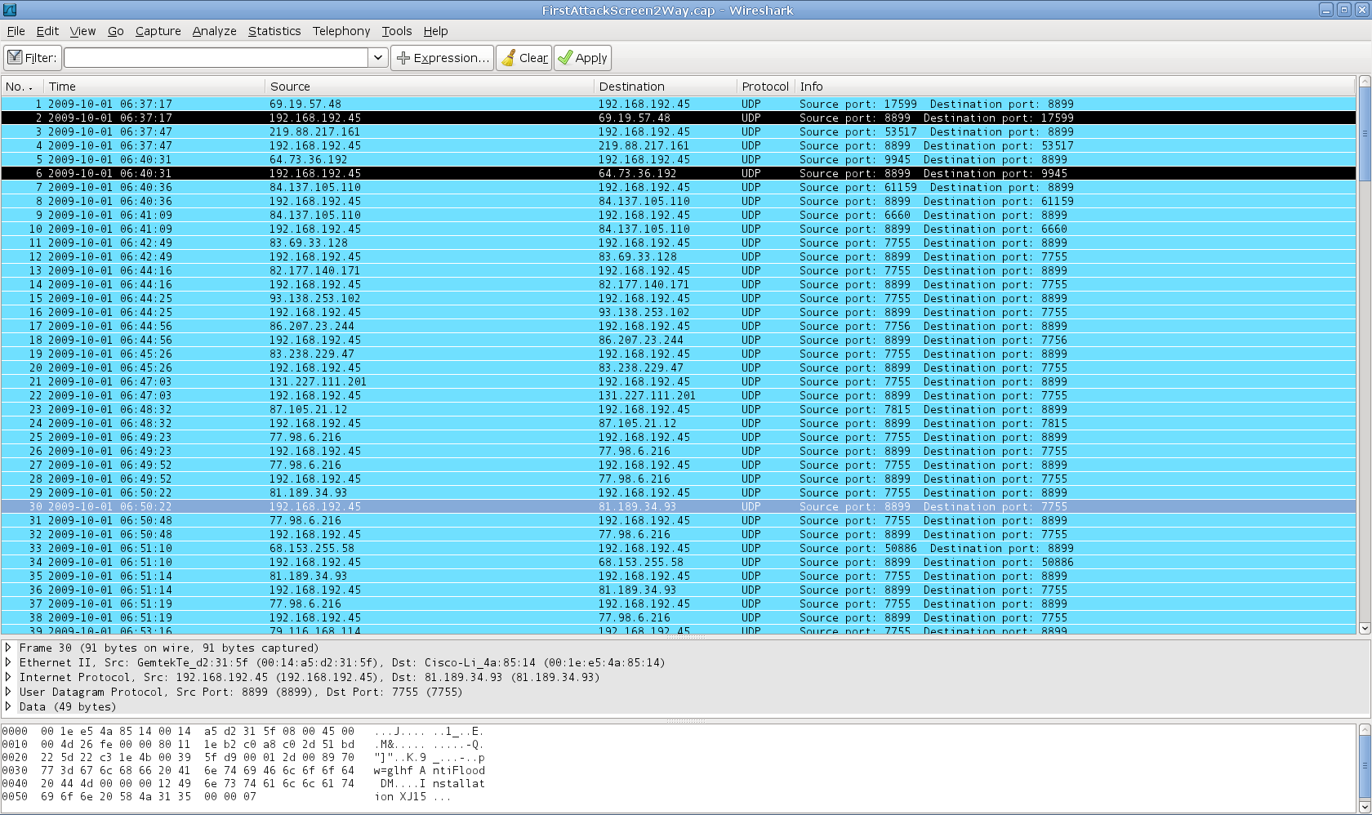Click hex dump line at offset 0030

(243, 770)
